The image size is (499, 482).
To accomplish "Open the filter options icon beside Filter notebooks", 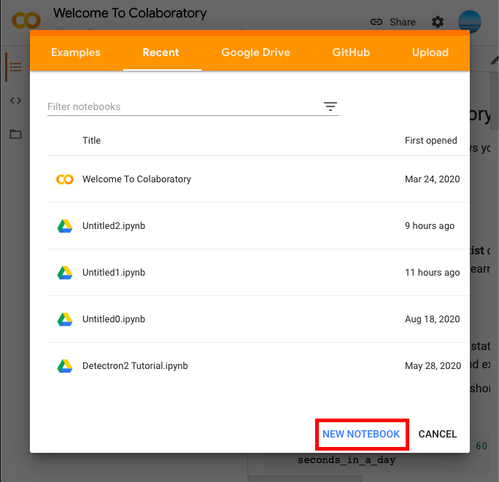I will pos(330,106).
